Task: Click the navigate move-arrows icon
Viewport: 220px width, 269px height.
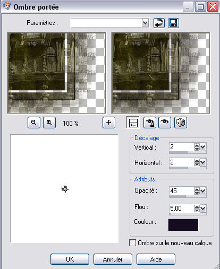Action: [109, 123]
